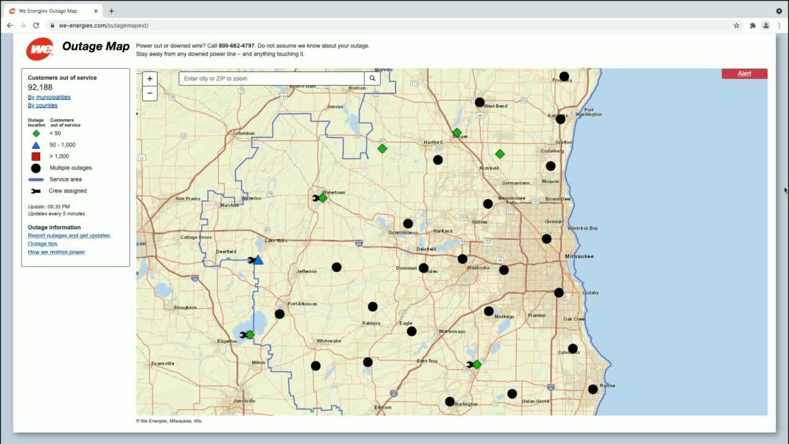Image resolution: width=789 pixels, height=444 pixels.
Task: Go back in browser history
Action: click(10, 25)
